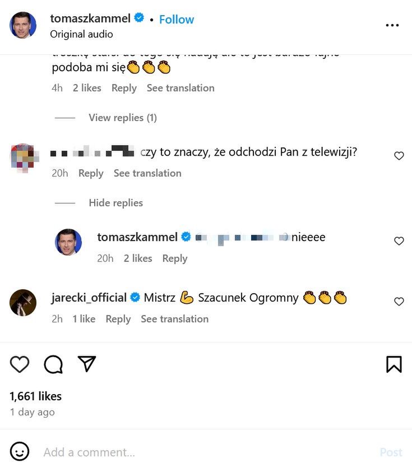Open jarecki_official's profile avatar
Screen dimensions: 412x467
[23, 303]
